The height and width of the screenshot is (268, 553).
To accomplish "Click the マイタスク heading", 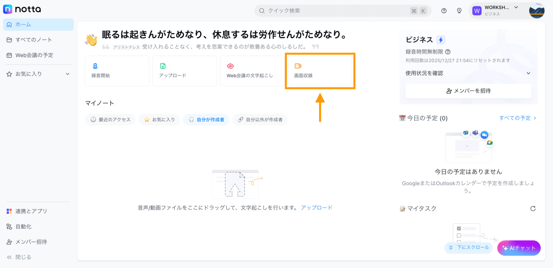I will pos(422,208).
